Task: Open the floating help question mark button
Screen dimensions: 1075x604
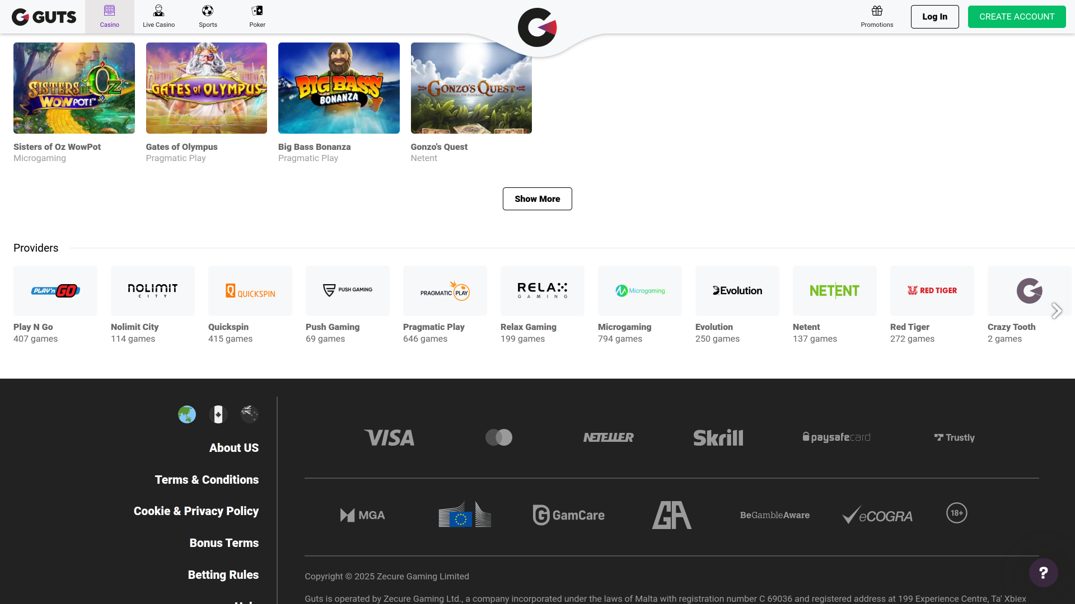Action: tap(1043, 572)
